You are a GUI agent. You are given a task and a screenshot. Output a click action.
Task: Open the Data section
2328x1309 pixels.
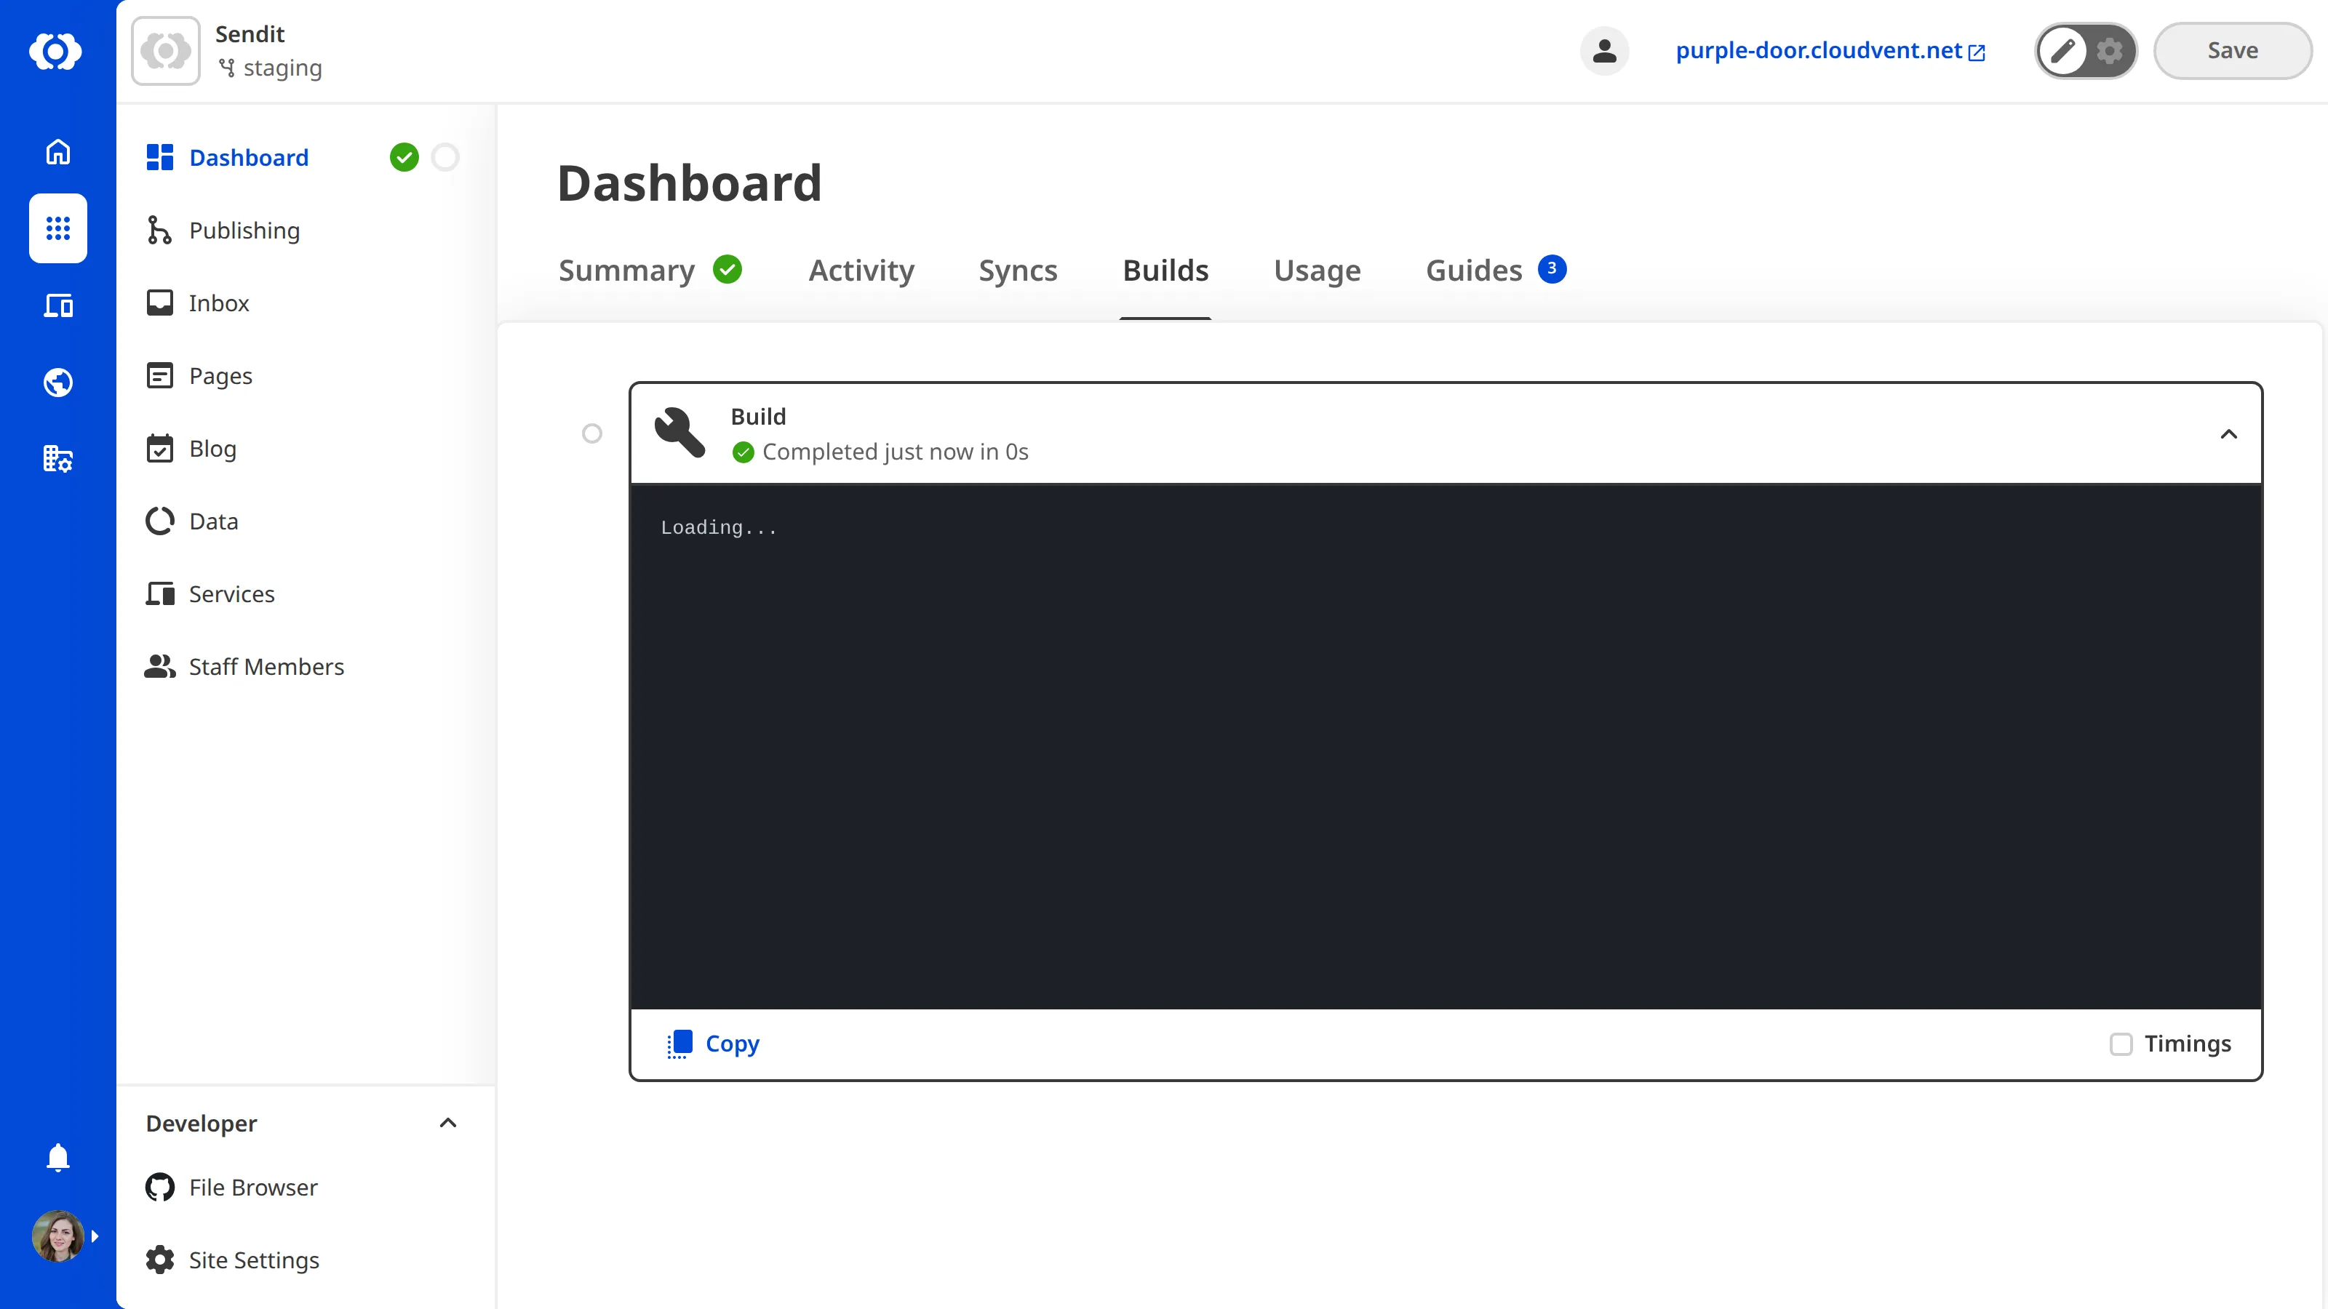pyautogui.click(x=213, y=521)
